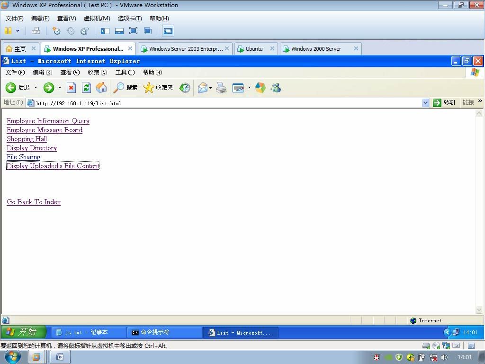Open Word from host taskbar
This screenshot has height=364, width=485.
point(60,357)
